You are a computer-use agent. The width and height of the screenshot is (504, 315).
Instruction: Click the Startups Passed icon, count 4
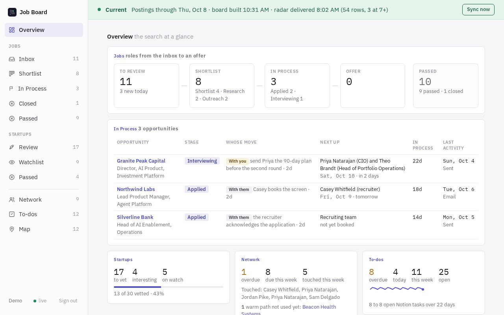(12, 177)
